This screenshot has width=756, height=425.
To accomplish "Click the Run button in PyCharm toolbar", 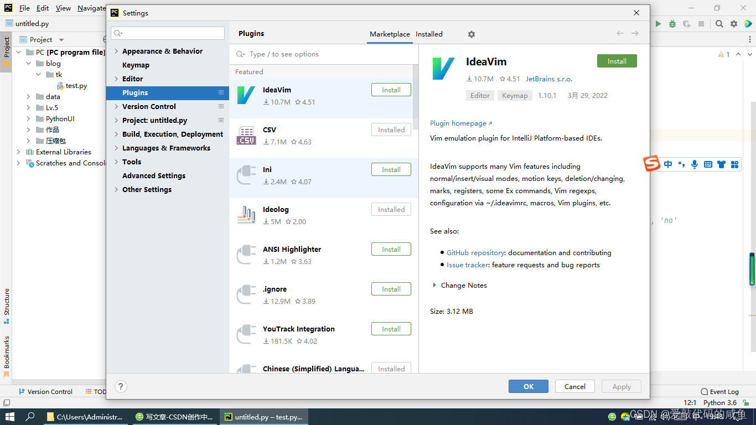I will click(x=658, y=24).
